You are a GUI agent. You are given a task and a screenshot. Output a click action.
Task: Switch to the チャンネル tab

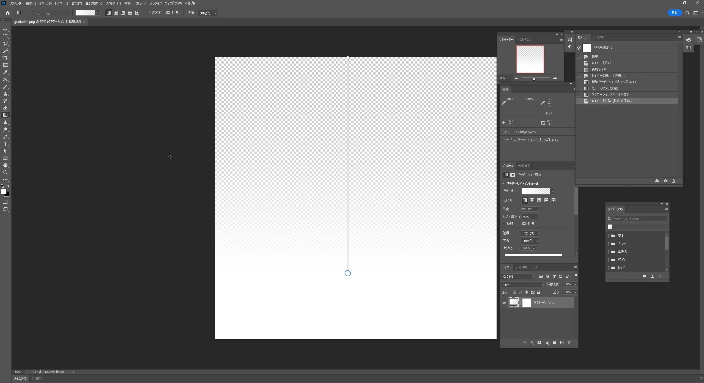click(x=521, y=267)
